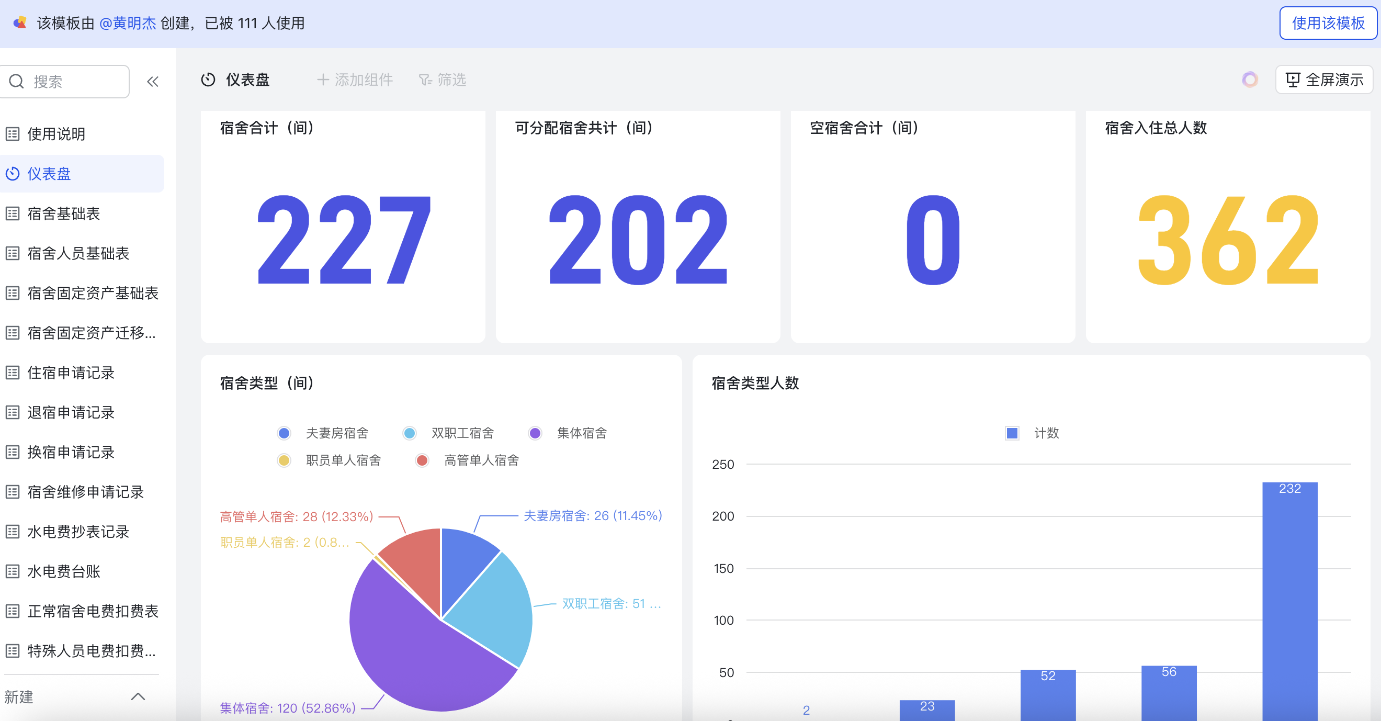Select 住宿申请记录 sidebar item
1381x721 pixels.
[71, 373]
